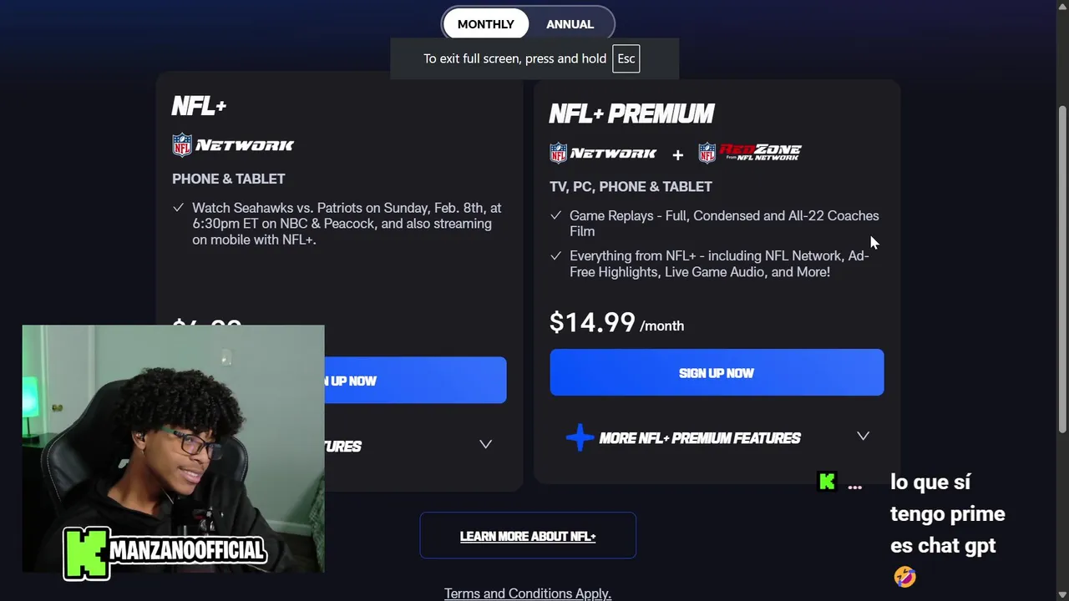Switch to ANNUAL billing option
This screenshot has height=601, width=1069.
click(x=570, y=24)
